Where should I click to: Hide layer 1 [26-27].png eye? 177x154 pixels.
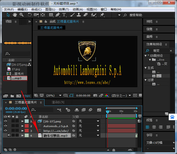point(5,121)
